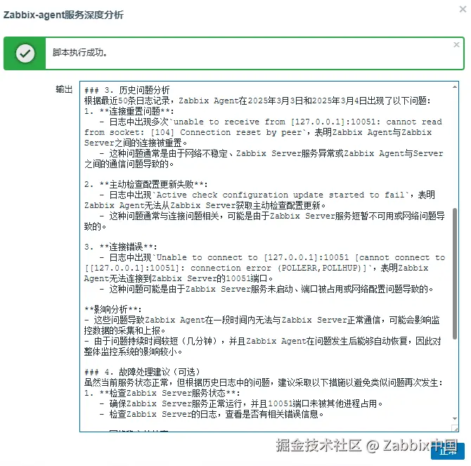This screenshot has width=471, height=466.
Task: Click the '**影响分析**:' line
Action: pos(113,309)
